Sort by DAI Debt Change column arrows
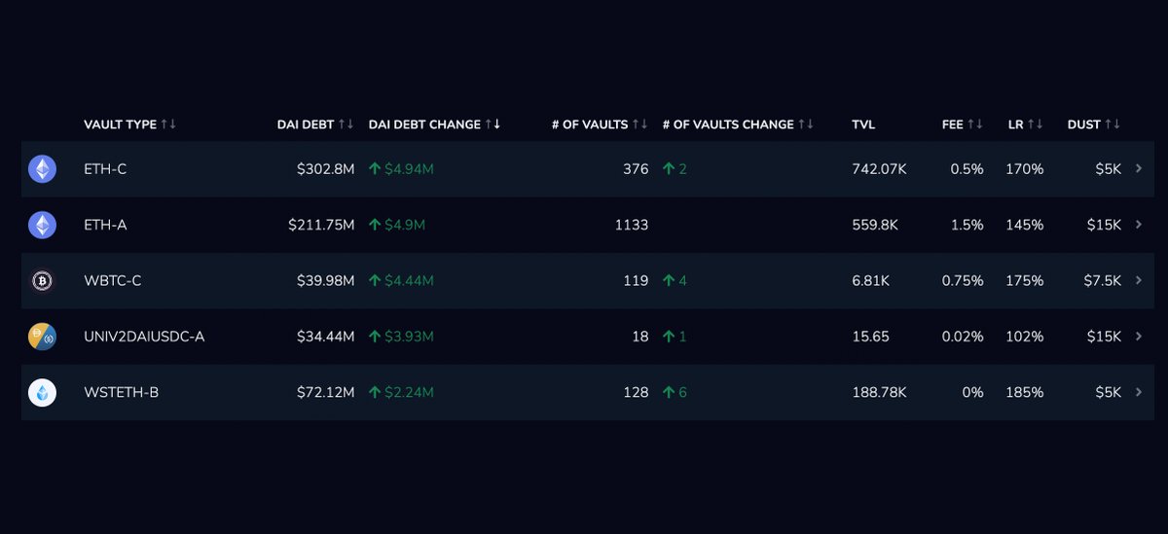Viewport: 1168px width, 534px height. tap(493, 125)
